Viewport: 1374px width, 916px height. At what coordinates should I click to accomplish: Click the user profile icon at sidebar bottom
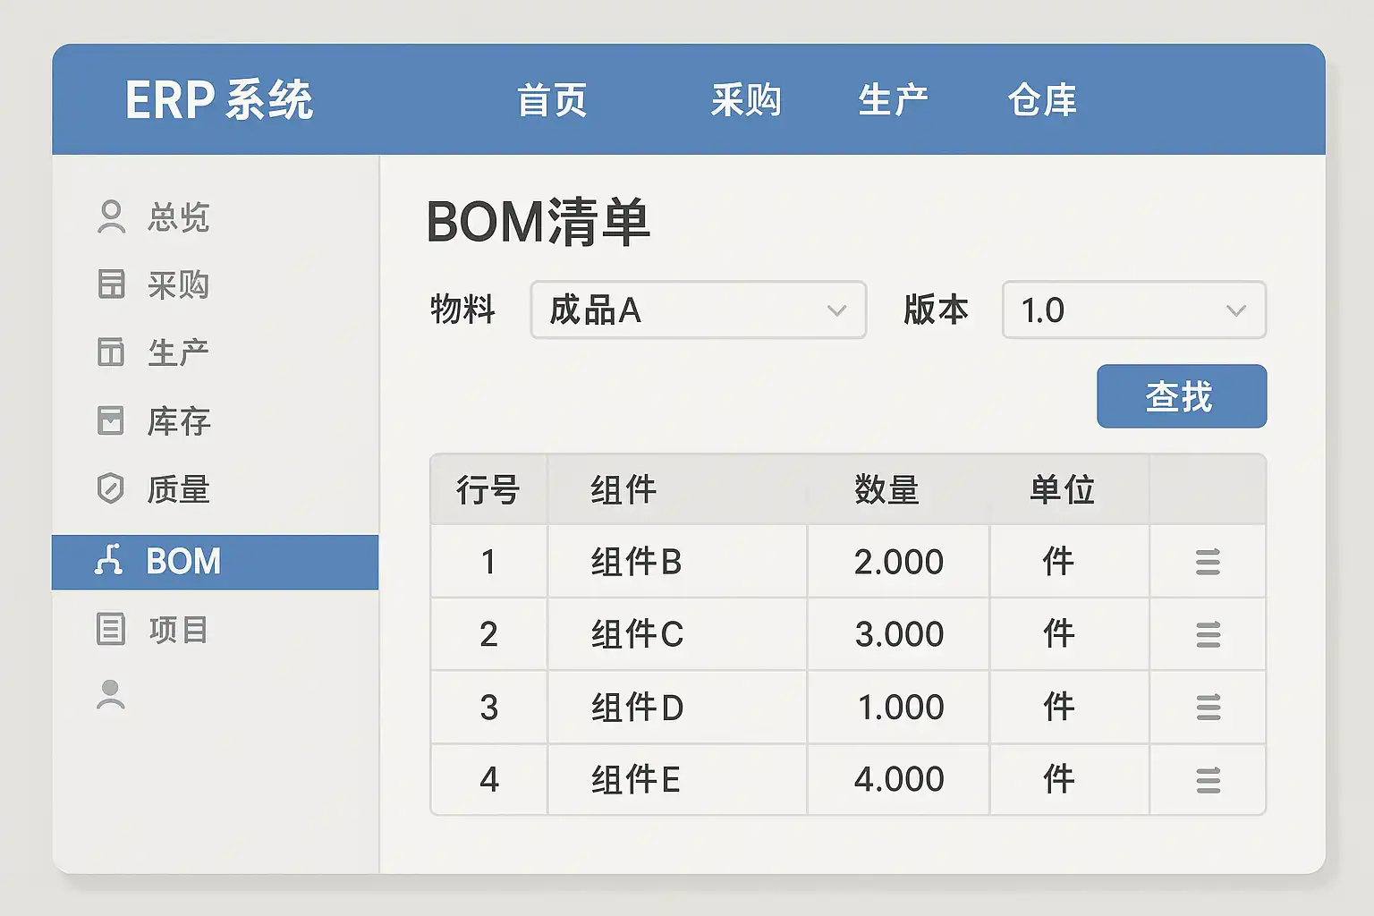point(110,693)
